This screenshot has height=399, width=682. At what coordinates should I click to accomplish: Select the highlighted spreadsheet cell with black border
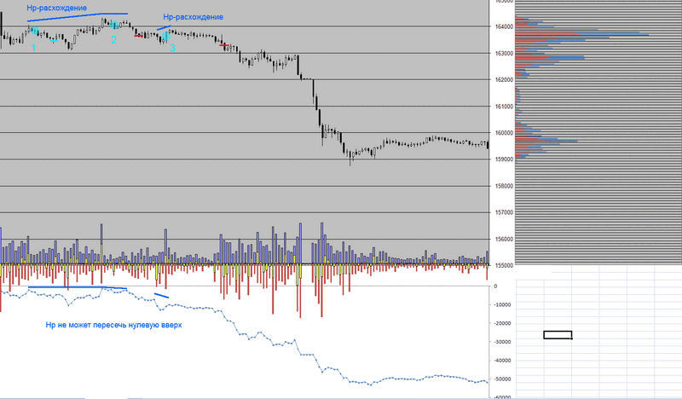(558, 335)
